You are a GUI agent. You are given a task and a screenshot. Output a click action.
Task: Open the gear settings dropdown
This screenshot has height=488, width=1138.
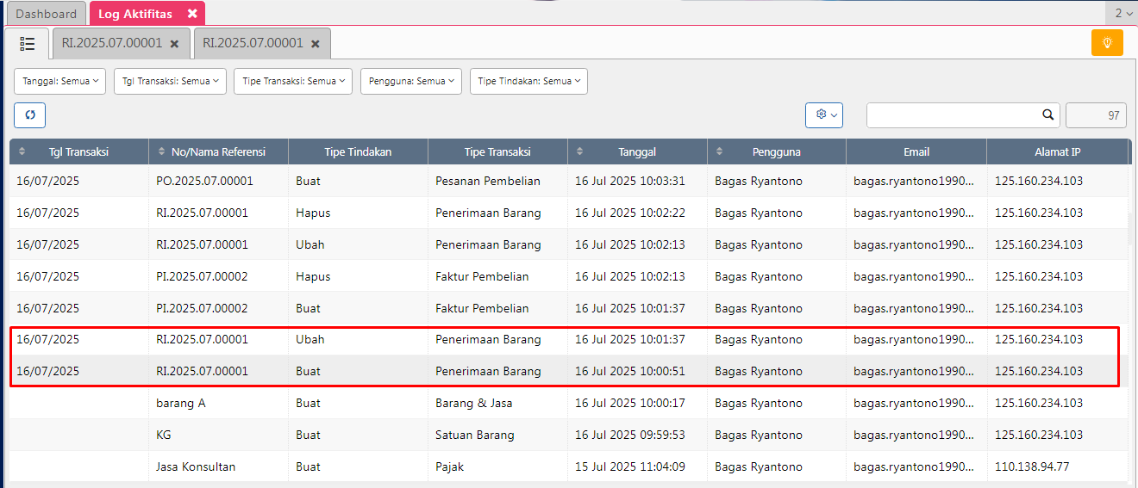(823, 114)
